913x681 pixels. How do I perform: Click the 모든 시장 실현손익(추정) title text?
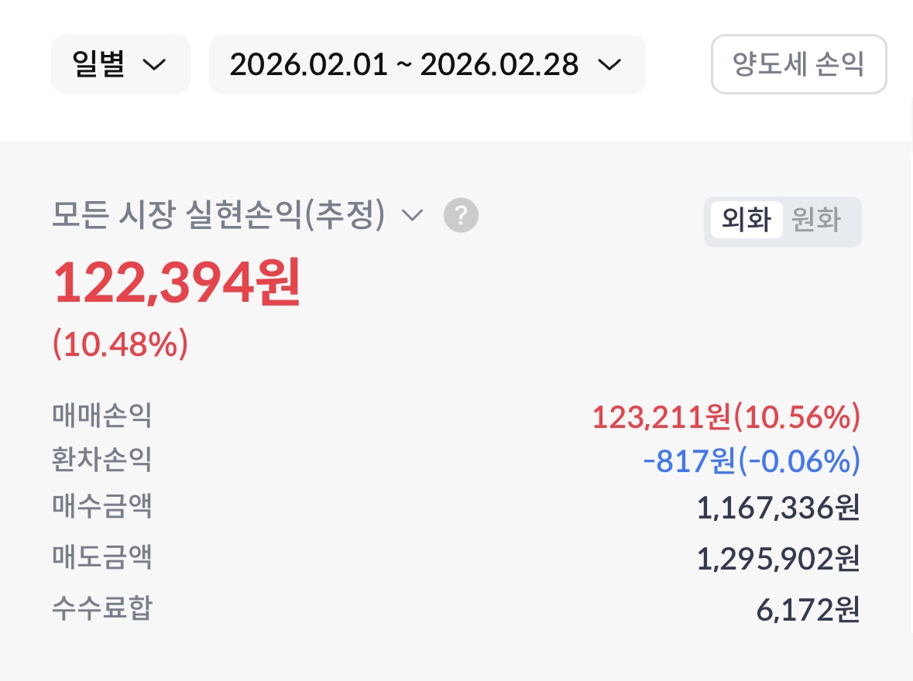point(218,216)
